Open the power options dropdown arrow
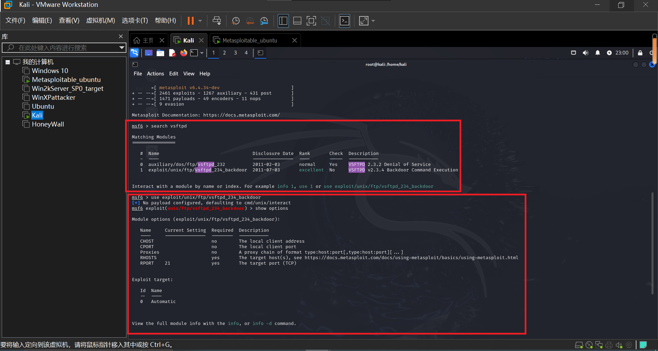 point(200,21)
